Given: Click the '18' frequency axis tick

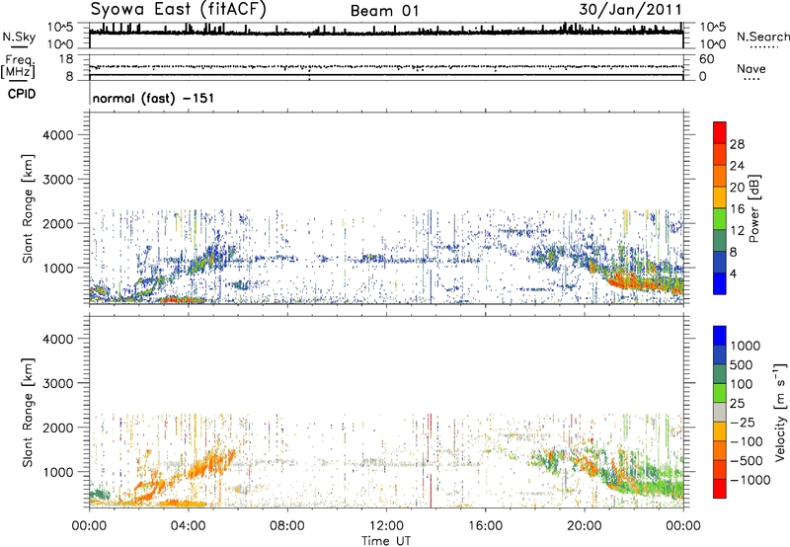Looking at the screenshot, I should pos(66,59).
